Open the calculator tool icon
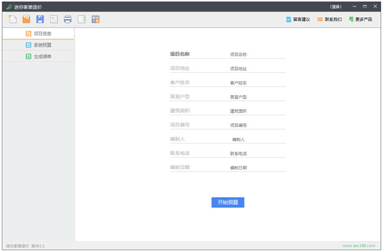This screenshot has height=252, width=383. pyautogui.click(x=96, y=19)
